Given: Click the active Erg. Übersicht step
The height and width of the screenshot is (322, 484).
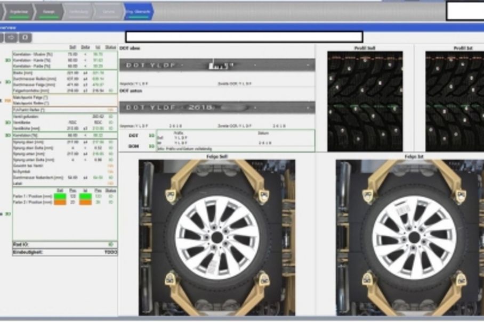Looking at the screenshot, I should (x=138, y=12).
